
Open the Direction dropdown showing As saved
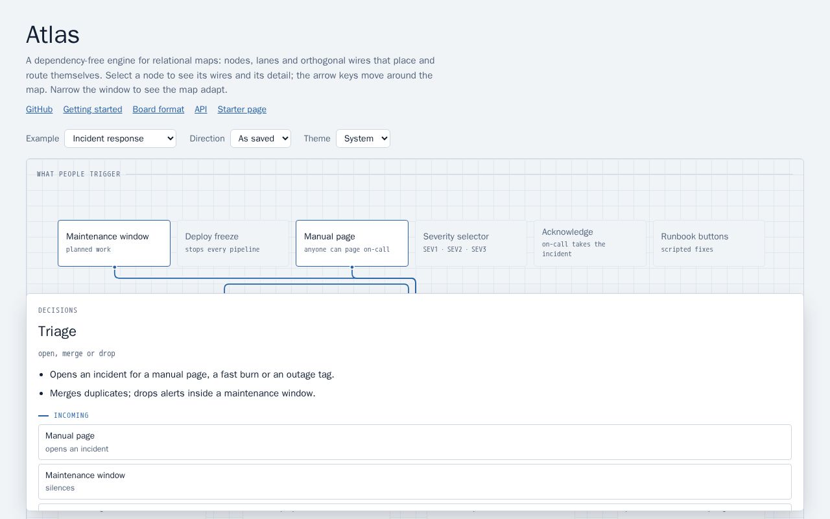(261, 138)
